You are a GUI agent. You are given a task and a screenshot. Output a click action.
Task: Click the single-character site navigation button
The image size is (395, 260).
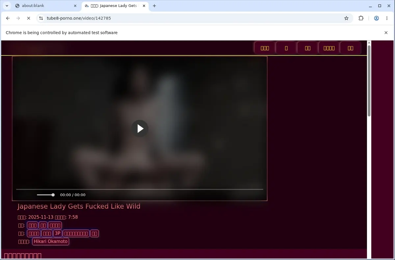click(x=286, y=48)
